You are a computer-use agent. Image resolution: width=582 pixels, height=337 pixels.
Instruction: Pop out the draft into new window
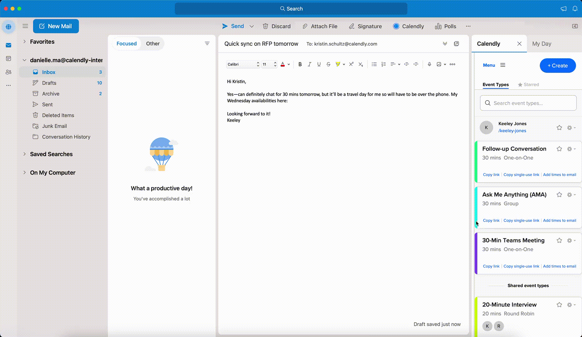(456, 44)
